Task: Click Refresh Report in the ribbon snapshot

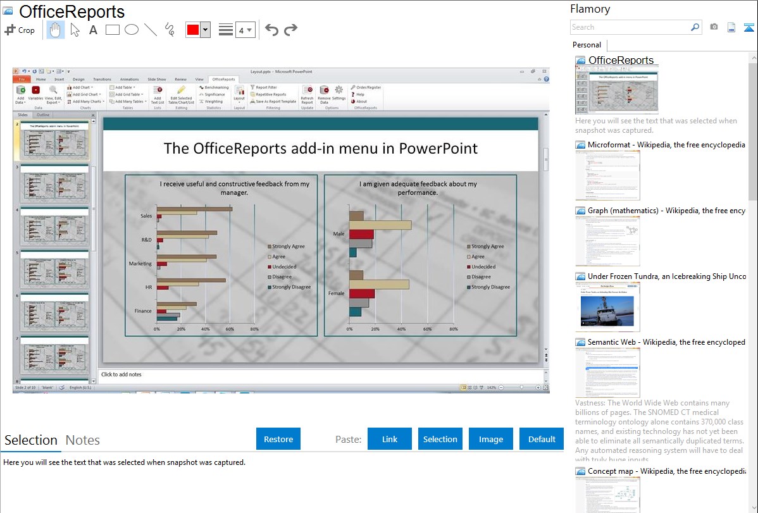Action: [307, 95]
